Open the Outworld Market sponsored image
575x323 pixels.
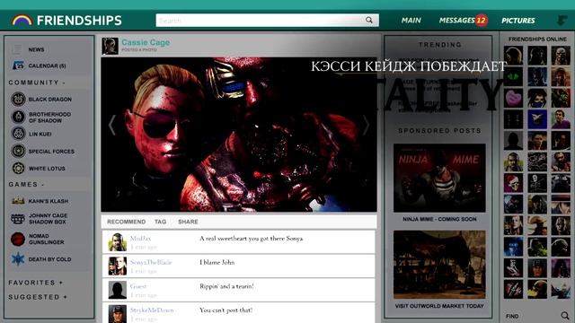[x=439, y=265]
